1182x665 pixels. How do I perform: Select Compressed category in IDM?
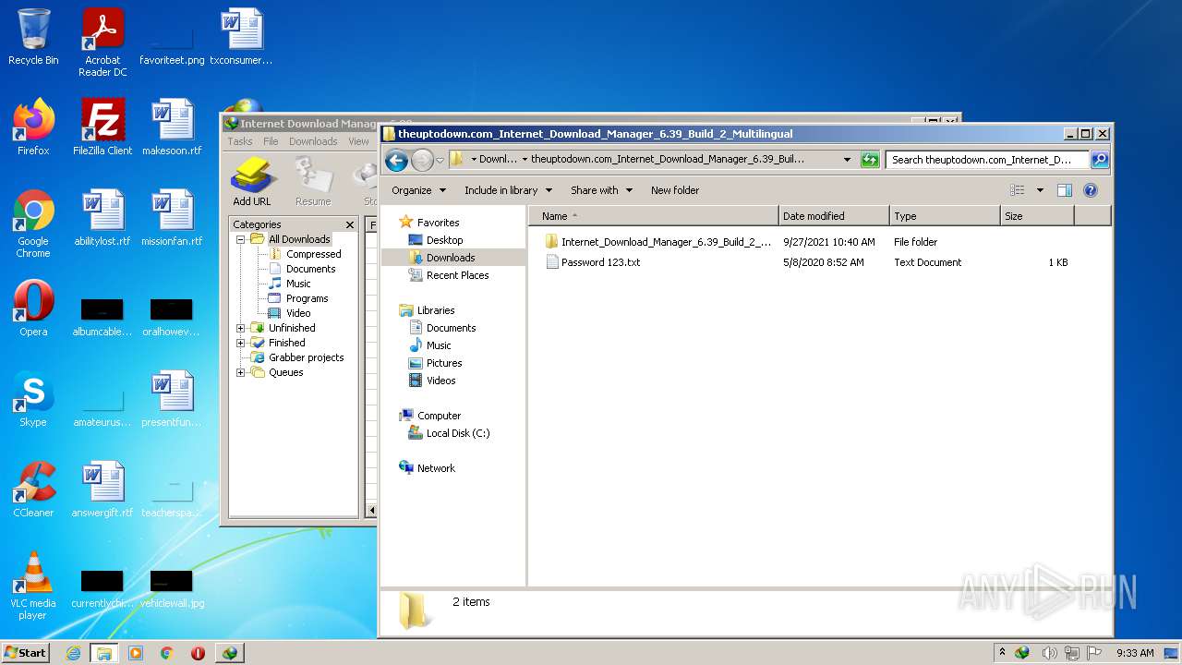313,254
